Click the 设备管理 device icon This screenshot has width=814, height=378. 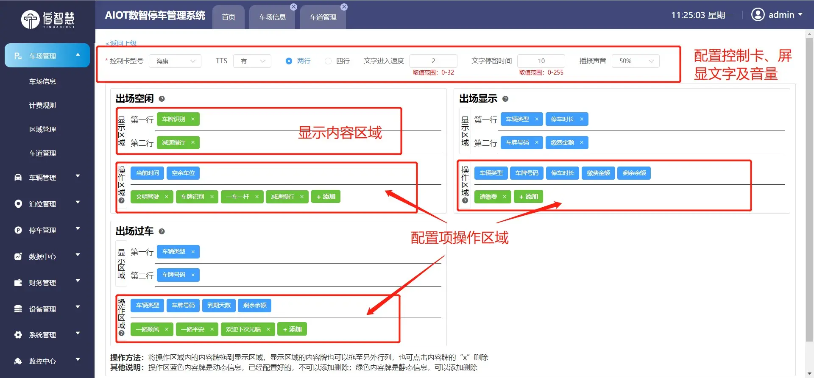click(18, 309)
